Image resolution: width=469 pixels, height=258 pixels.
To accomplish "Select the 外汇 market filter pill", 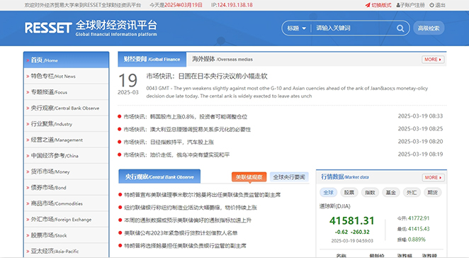I will (412, 193).
